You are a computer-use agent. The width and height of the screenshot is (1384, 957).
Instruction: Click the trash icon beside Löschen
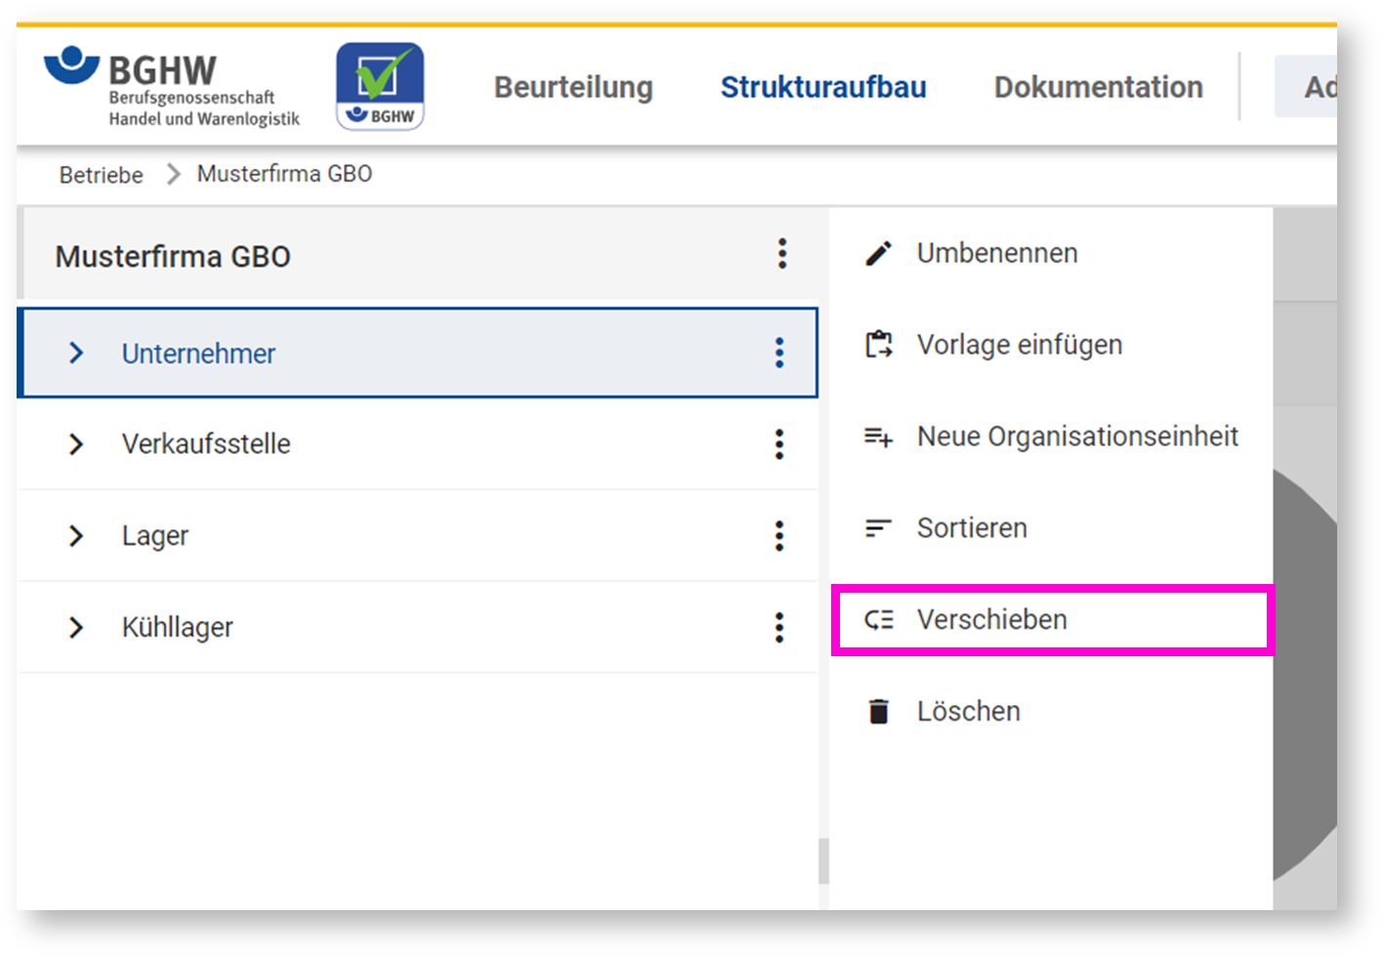coord(878,712)
